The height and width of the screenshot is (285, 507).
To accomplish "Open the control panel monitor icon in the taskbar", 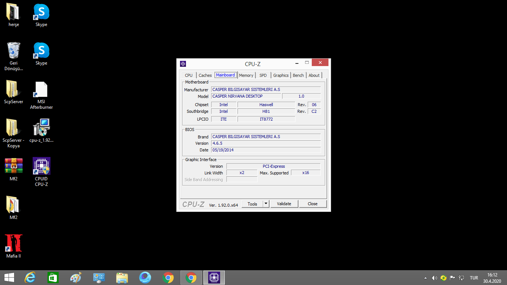I will pos(99,278).
